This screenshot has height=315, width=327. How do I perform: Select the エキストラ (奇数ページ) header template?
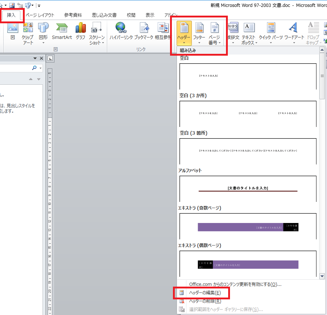click(x=248, y=226)
